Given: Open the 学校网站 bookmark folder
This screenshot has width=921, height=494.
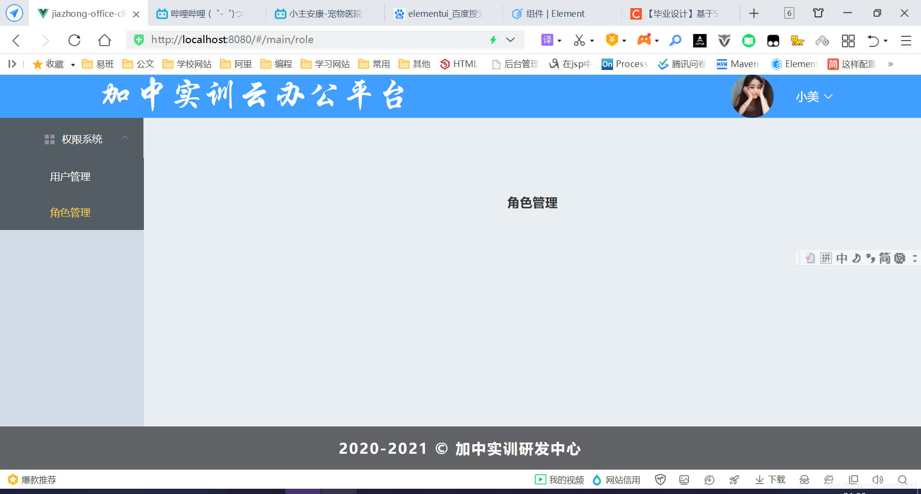Looking at the screenshot, I should point(187,64).
